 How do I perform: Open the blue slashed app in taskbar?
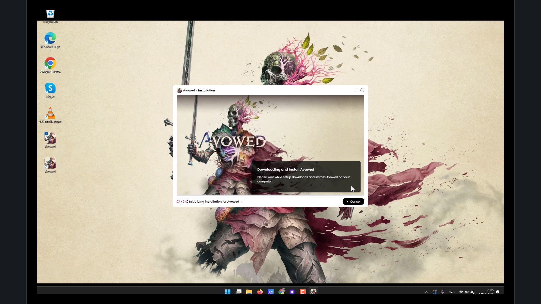pyautogui.click(x=270, y=292)
